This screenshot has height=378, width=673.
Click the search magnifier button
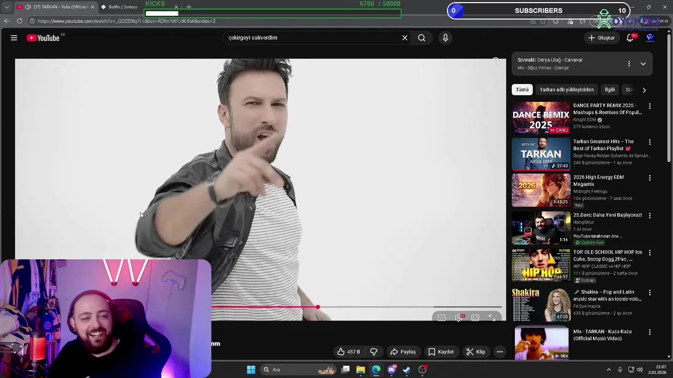(x=422, y=38)
